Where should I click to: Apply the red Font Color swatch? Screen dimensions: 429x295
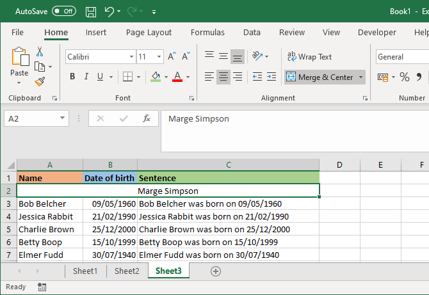tap(177, 77)
